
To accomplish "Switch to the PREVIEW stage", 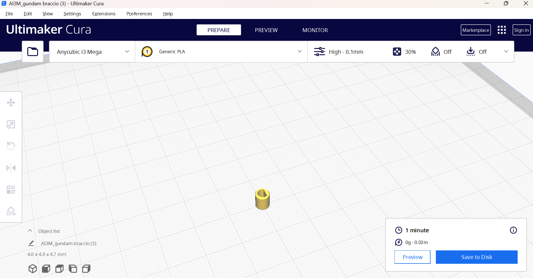I will pos(266,30).
